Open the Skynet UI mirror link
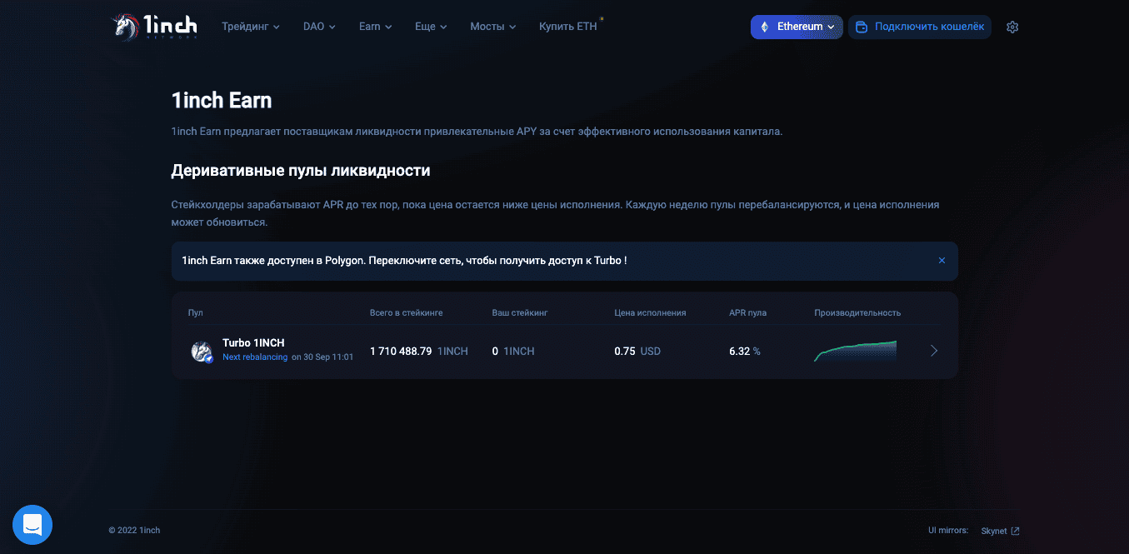 pos(1000,531)
